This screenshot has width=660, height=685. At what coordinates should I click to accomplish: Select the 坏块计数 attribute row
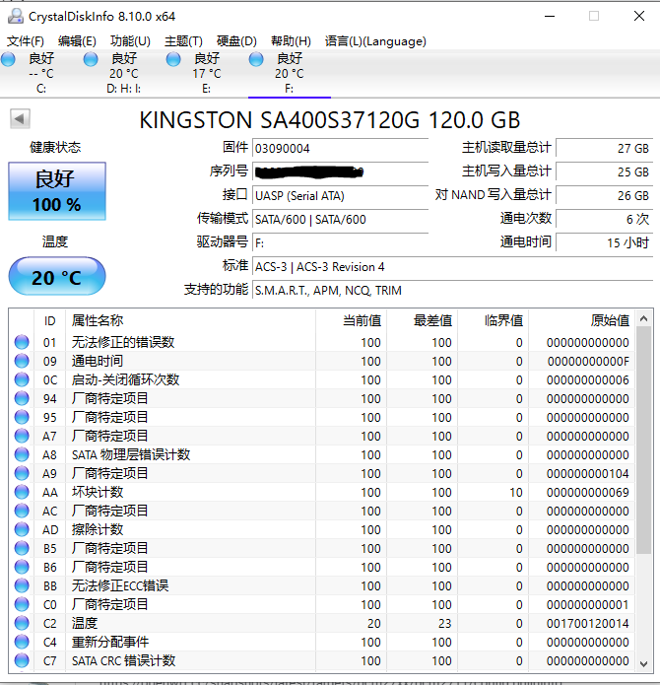pyautogui.click(x=321, y=492)
